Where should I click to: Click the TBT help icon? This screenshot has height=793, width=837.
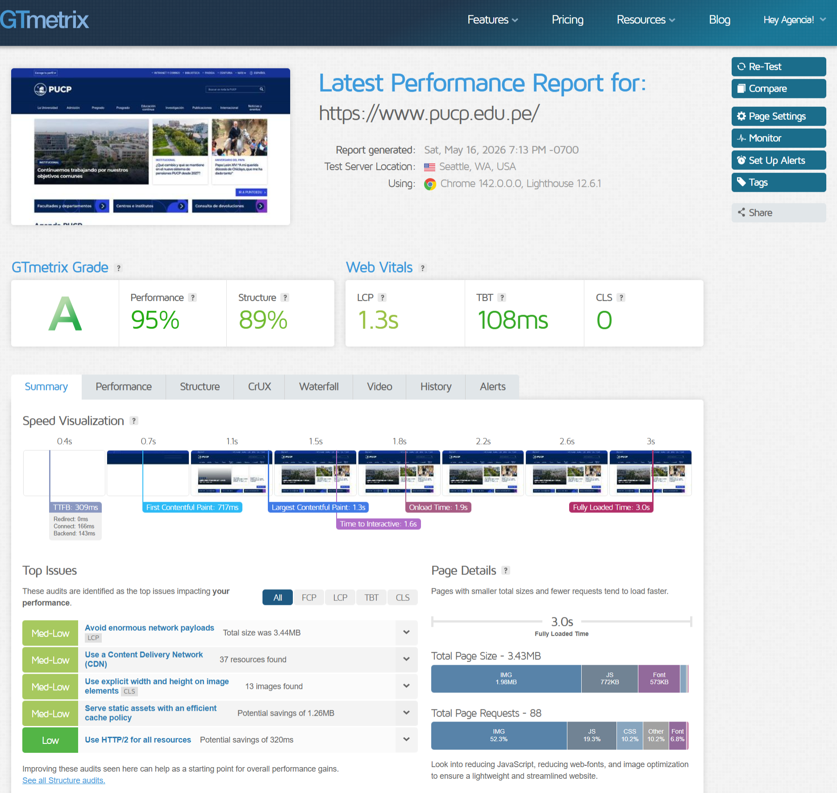coord(502,298)
